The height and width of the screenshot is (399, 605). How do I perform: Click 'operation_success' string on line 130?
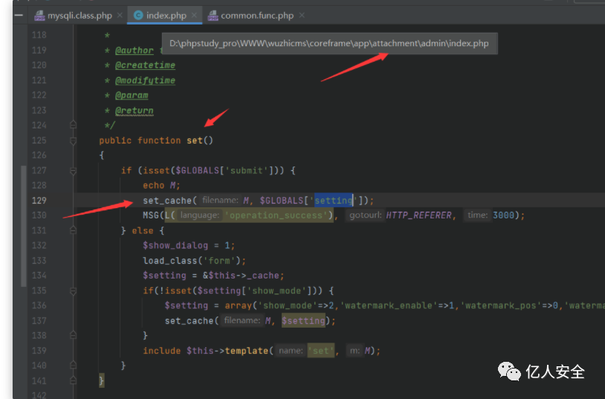click(278, 215)
